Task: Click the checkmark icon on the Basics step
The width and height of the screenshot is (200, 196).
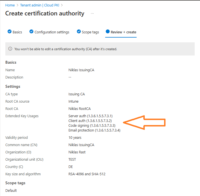Action: pyautogui.click(x=10, y=32)
